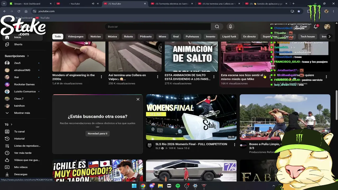Select the En directo filter chip

pyautogui.click(x=250, y=37)
